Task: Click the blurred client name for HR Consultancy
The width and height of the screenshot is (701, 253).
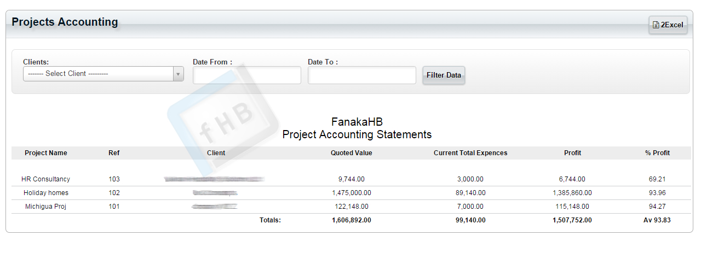Action: tap(214, 179)
